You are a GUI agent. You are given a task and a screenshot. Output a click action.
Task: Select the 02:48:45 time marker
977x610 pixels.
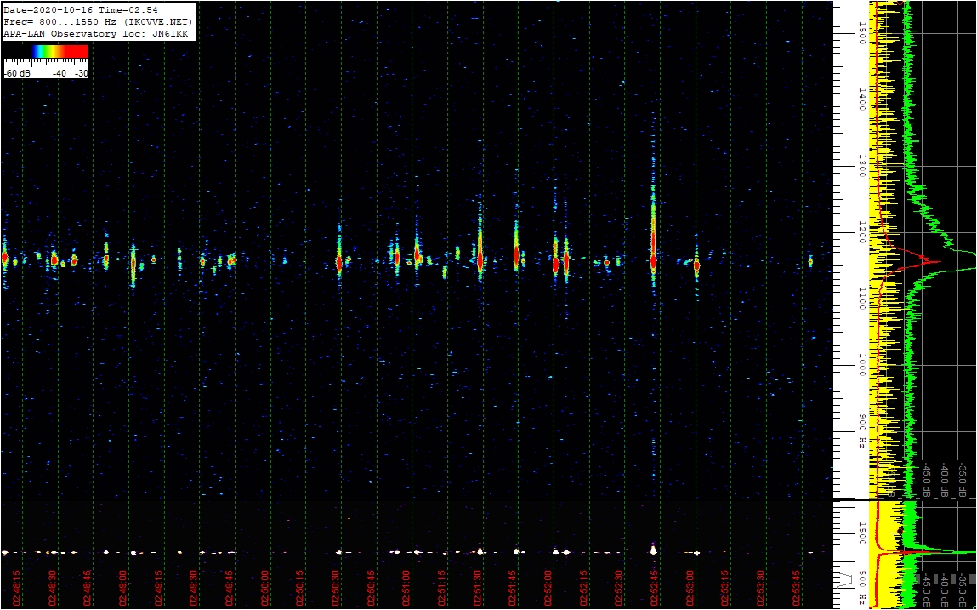click(88, 588)
